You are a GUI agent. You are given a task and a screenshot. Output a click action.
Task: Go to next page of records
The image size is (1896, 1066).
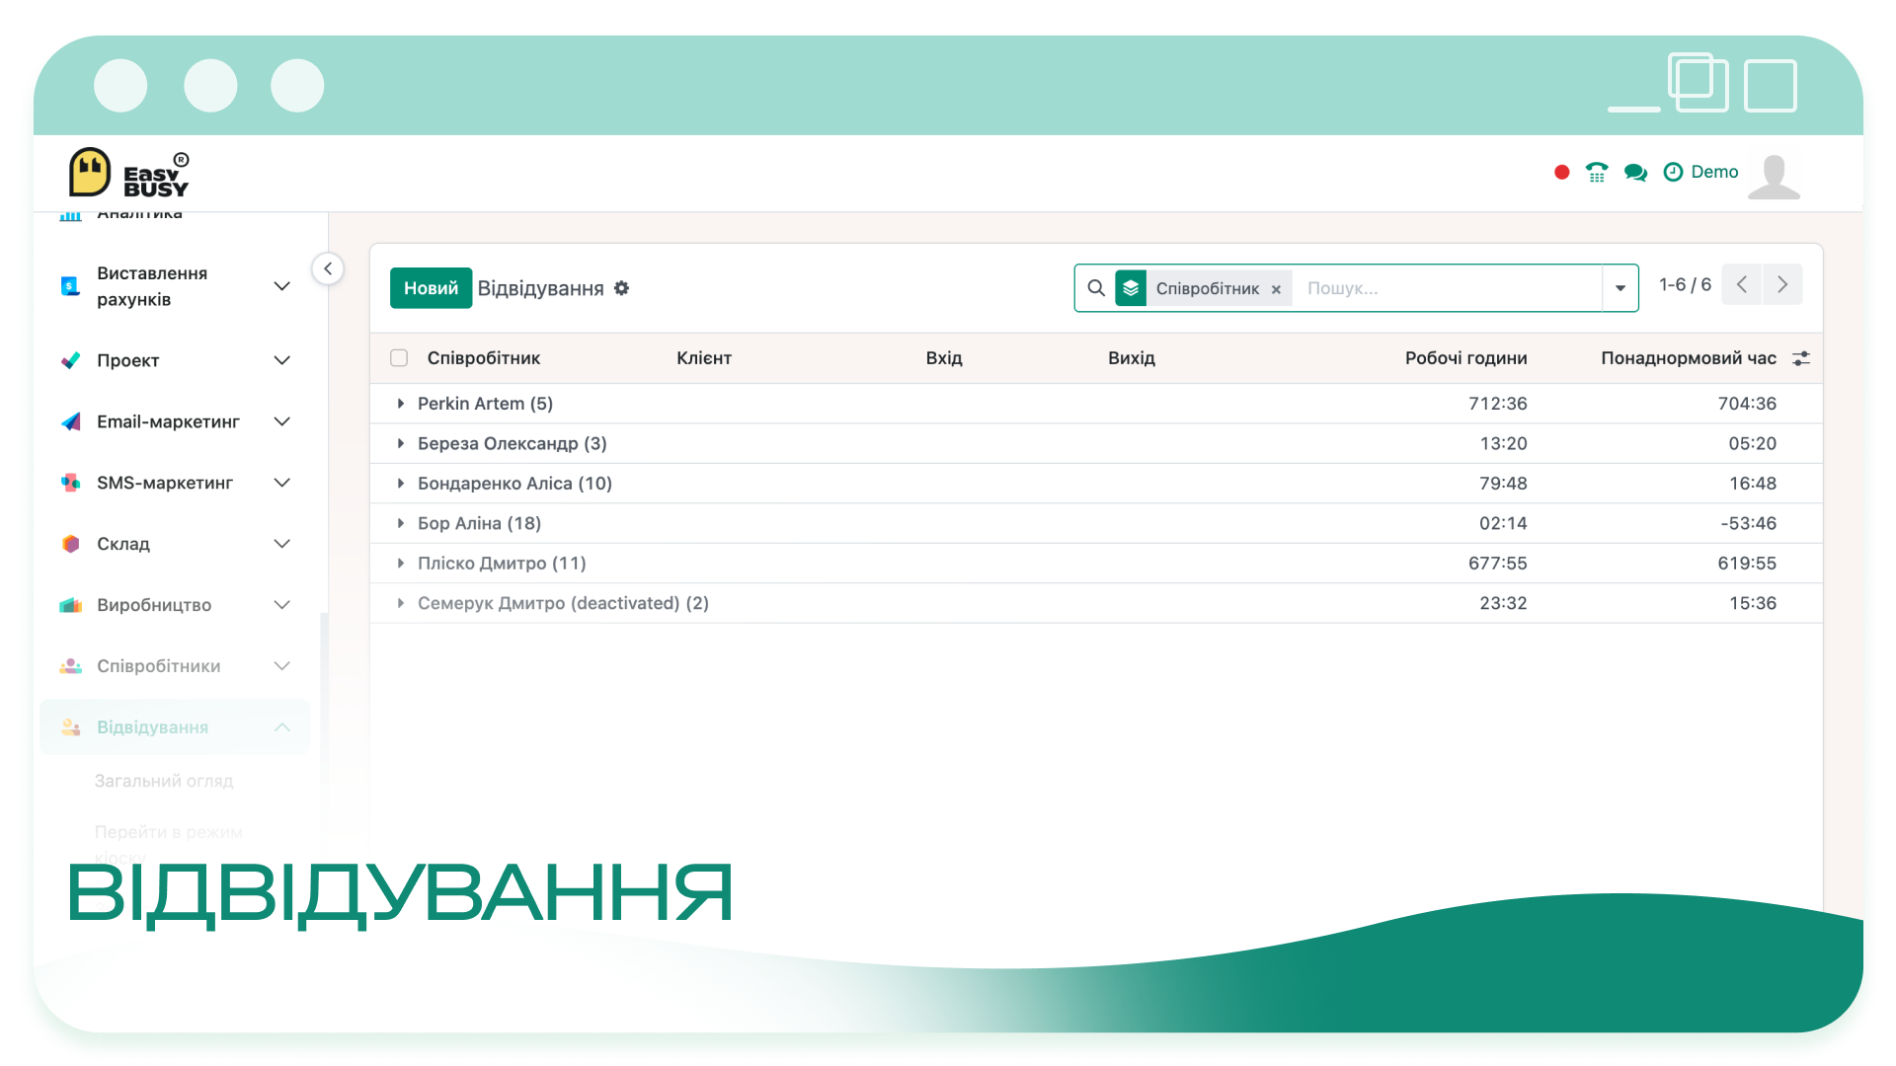1782,285
